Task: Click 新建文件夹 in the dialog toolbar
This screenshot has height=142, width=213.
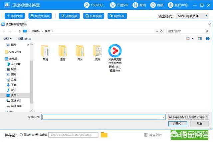Action: coord(25,39)
